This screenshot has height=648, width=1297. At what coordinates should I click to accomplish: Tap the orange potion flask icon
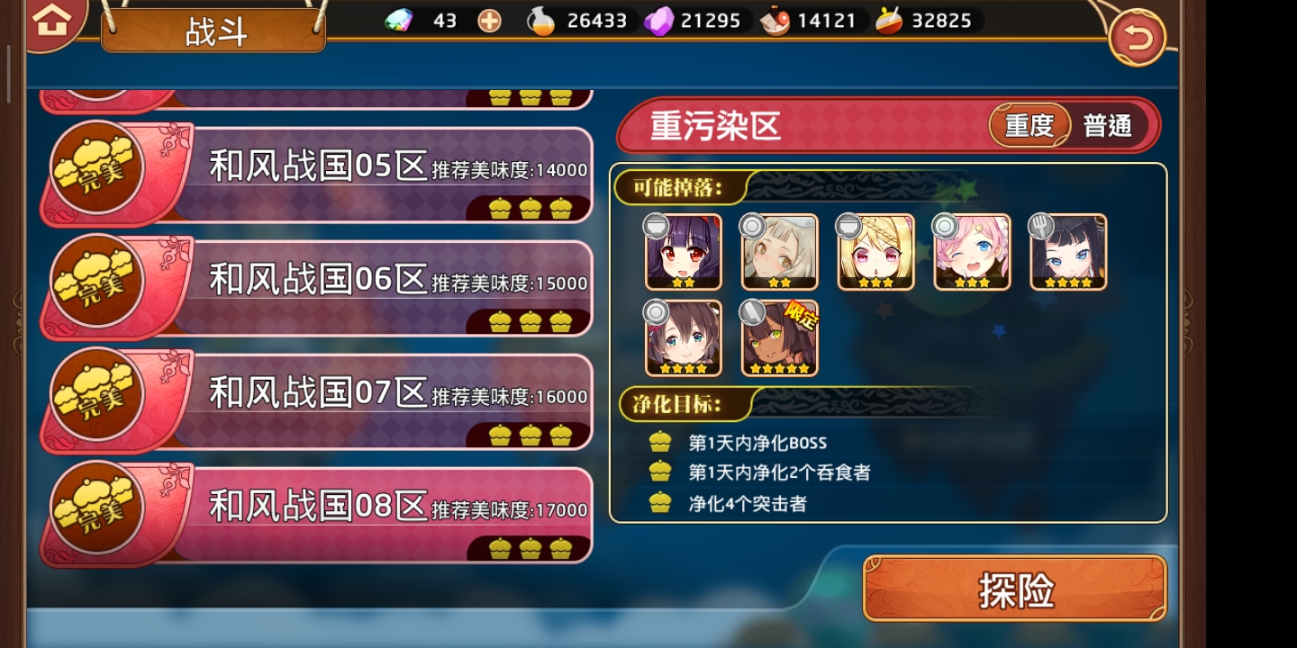click(x=540, y=21)
